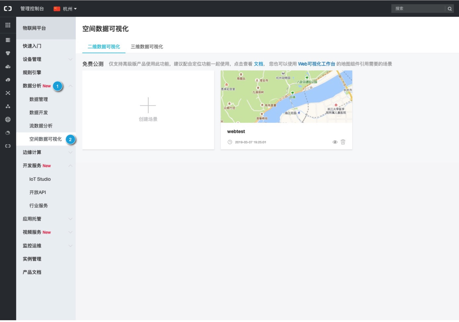Screen dimensions: 459x322
Task: Click the 文档 documentation link
Action: (258, 64)
